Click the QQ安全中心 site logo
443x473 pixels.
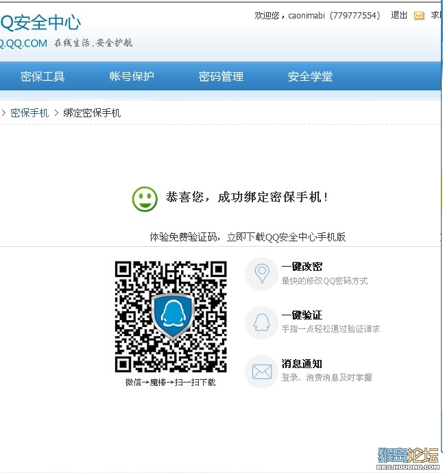[40, 23]
